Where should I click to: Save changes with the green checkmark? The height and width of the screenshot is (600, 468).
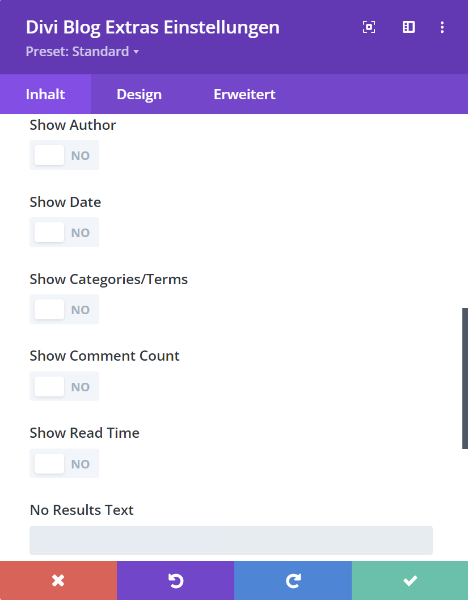click(x=410, y=580)
